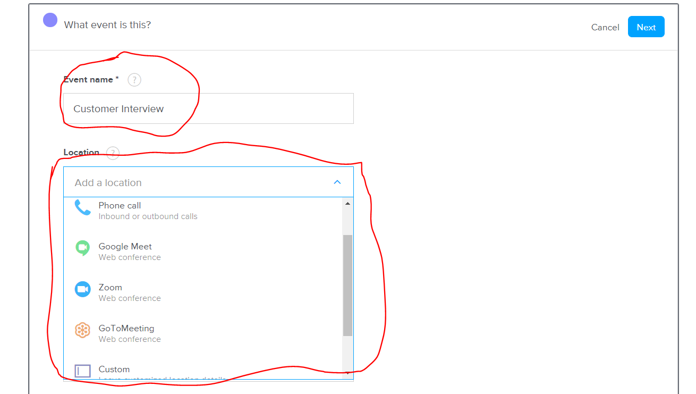Viewport: 696px width, 394px height.
Task: Choose GoToMeeting as the location
Action: pos(203,333)
